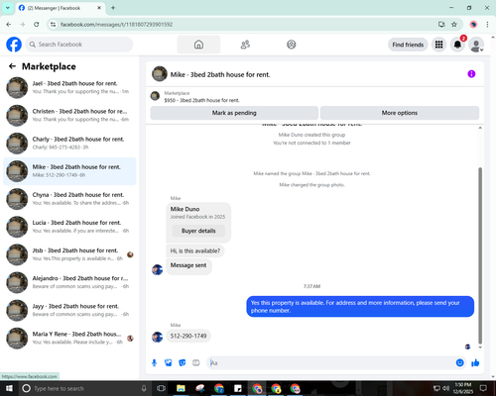Record a voice clip microphone icon
496x396 pixels.
pos(154,363)
